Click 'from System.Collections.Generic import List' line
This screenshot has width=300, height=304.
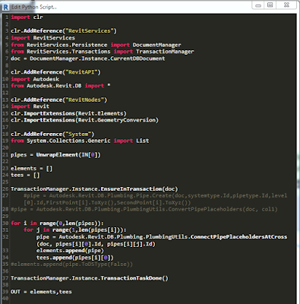point(80,141)
